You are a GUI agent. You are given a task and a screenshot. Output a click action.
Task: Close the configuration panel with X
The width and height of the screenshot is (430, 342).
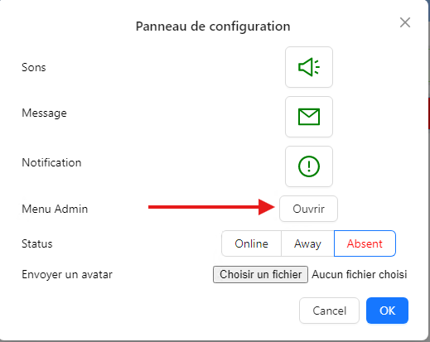(405, 22)
